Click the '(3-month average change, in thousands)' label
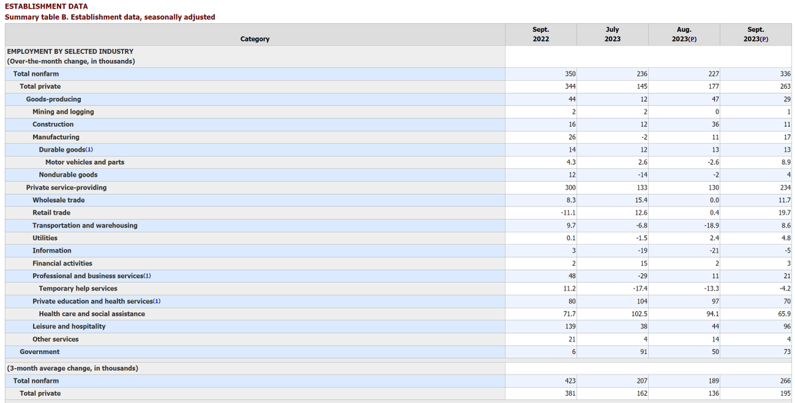 tap(73, 368)
